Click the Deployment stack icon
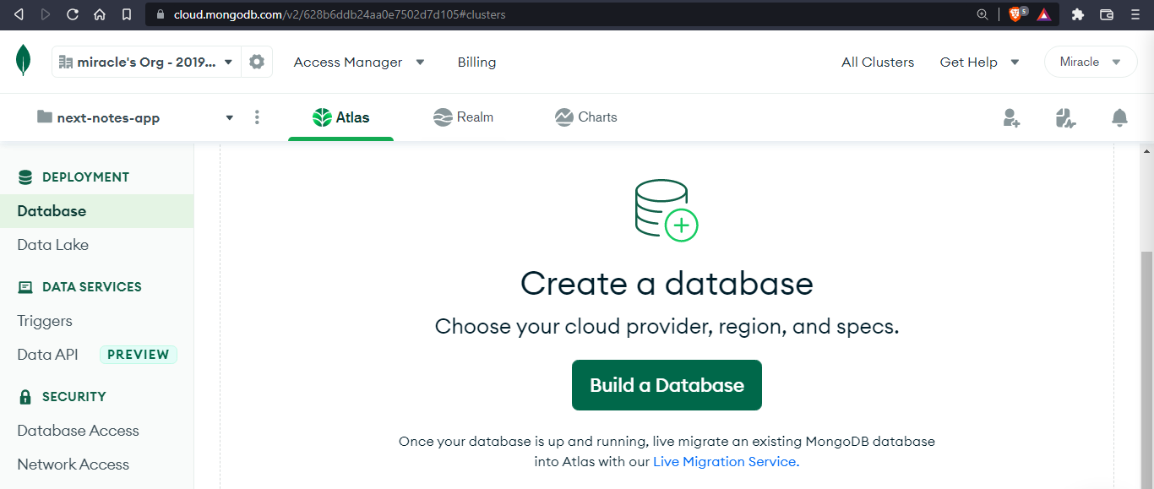Viewport: 1154px width, 489px height. 25,177
